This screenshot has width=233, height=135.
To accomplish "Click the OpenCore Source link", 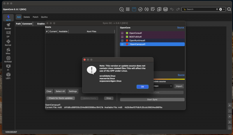I will coord(181,28).
